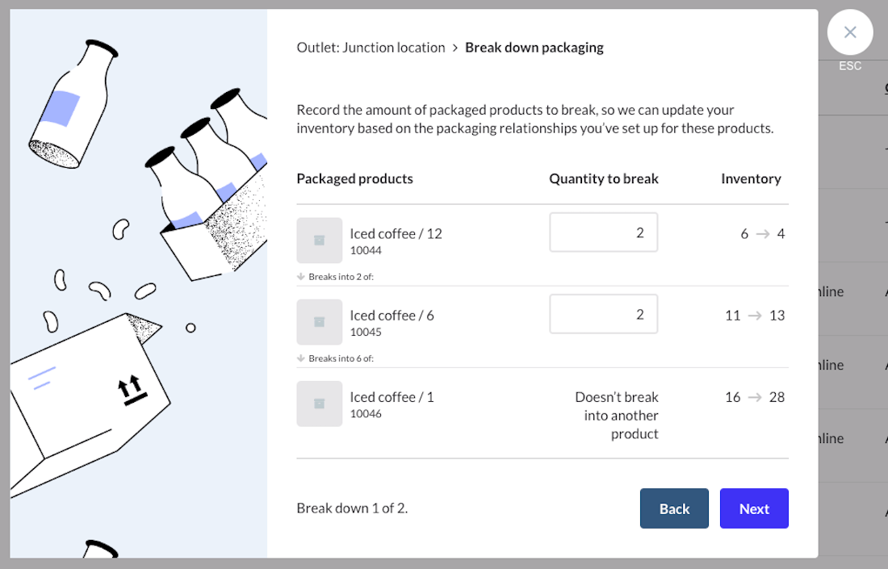The image size is (888, 569).
Task: Click the Quantity to break column header
Action: (604, 179)
